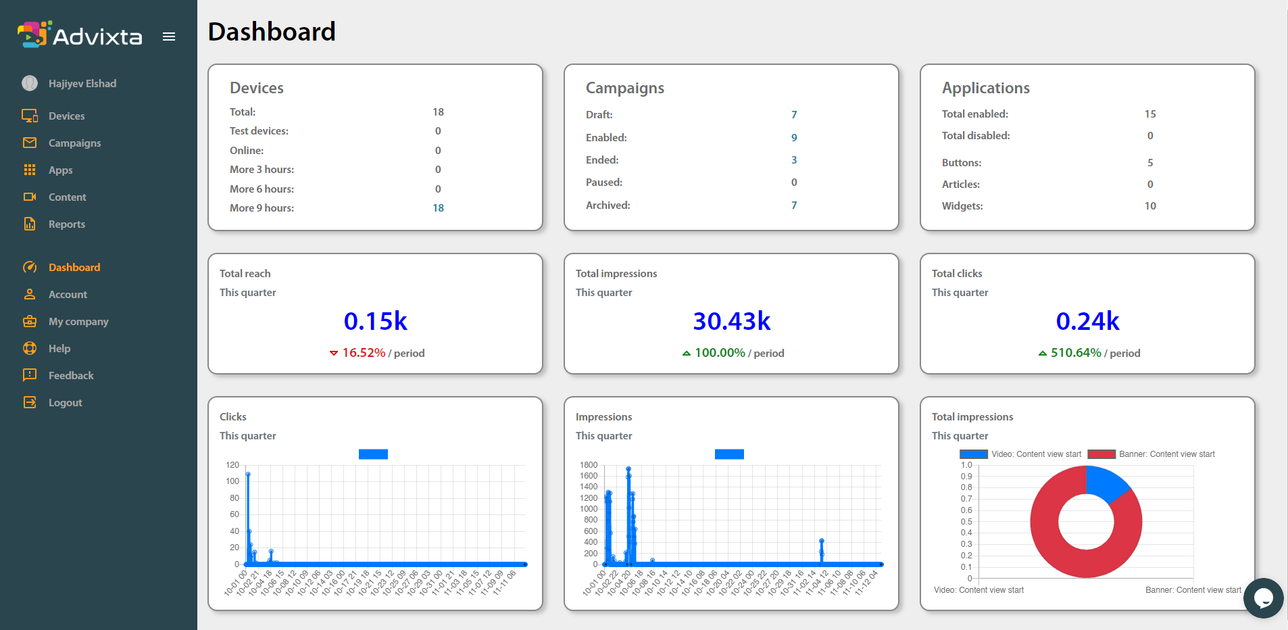Click the user avatar for Hajiyev Elshad
This screenshot has width=1288, height=630.
click(30, 83)
